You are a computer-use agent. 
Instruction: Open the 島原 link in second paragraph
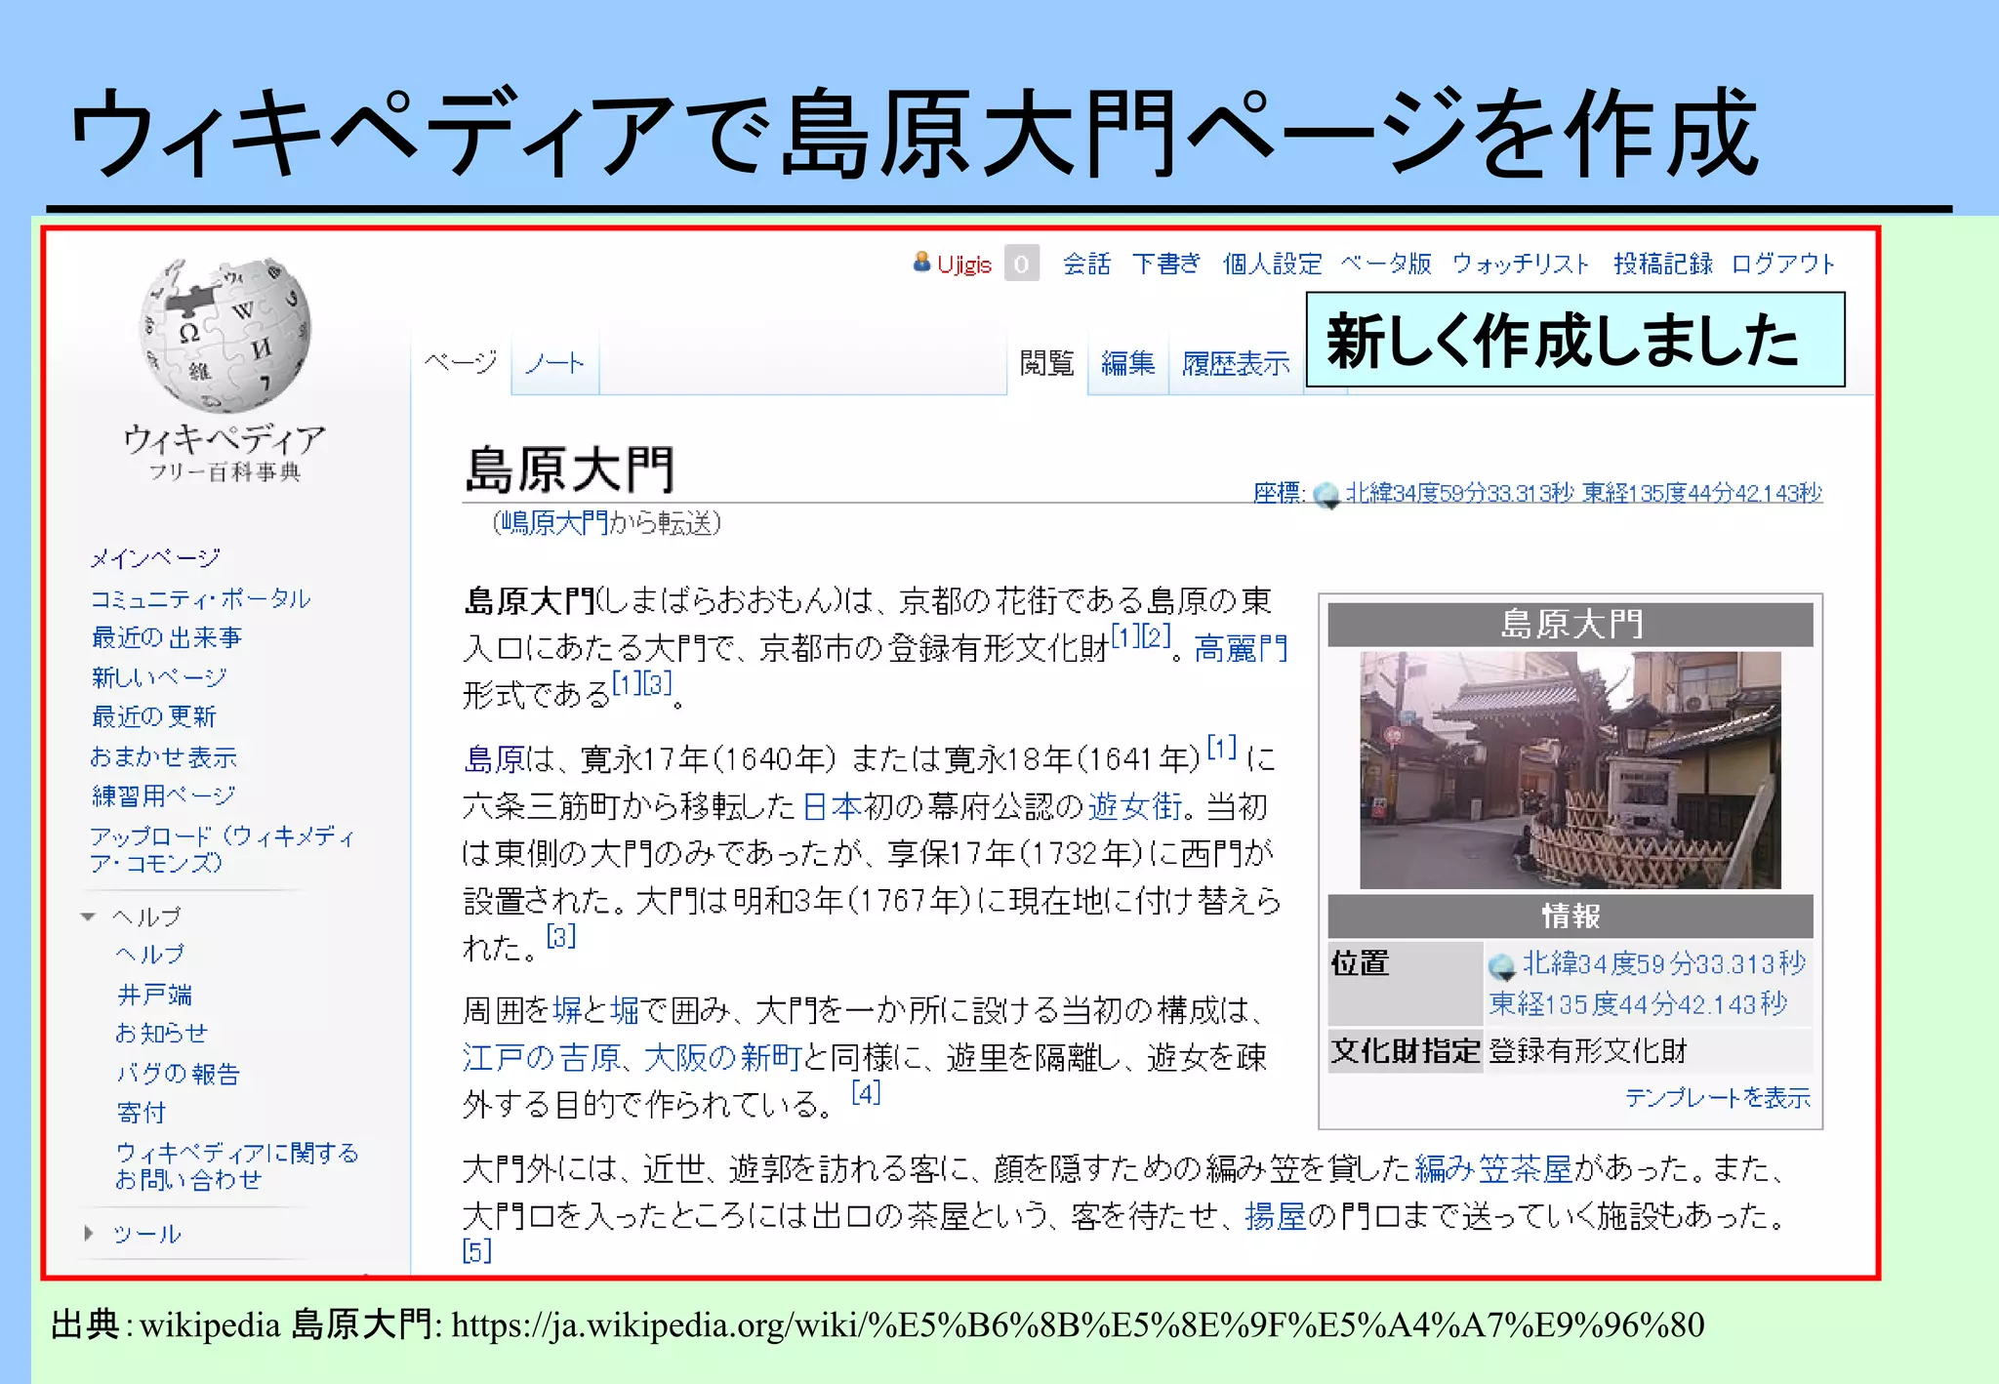point(495,758)
